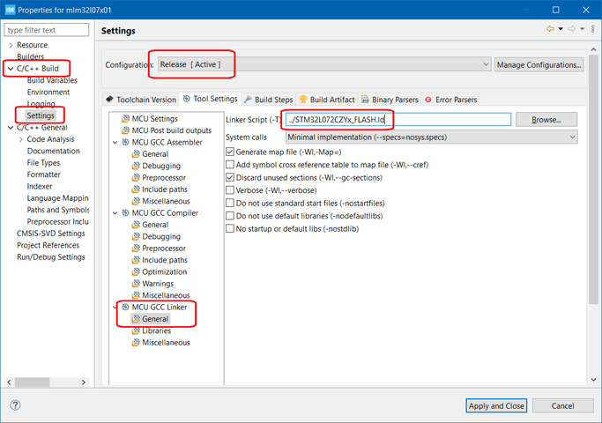Select Paths and Symbols tree item
Image resolution: width=602 pixels, height=423 pixels.
[x=58, y=210]
